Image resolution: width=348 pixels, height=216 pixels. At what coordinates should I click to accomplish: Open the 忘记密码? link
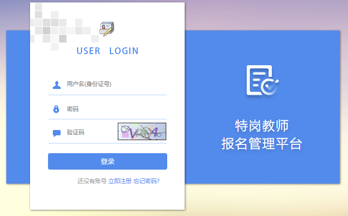click(x=146, y=181)
